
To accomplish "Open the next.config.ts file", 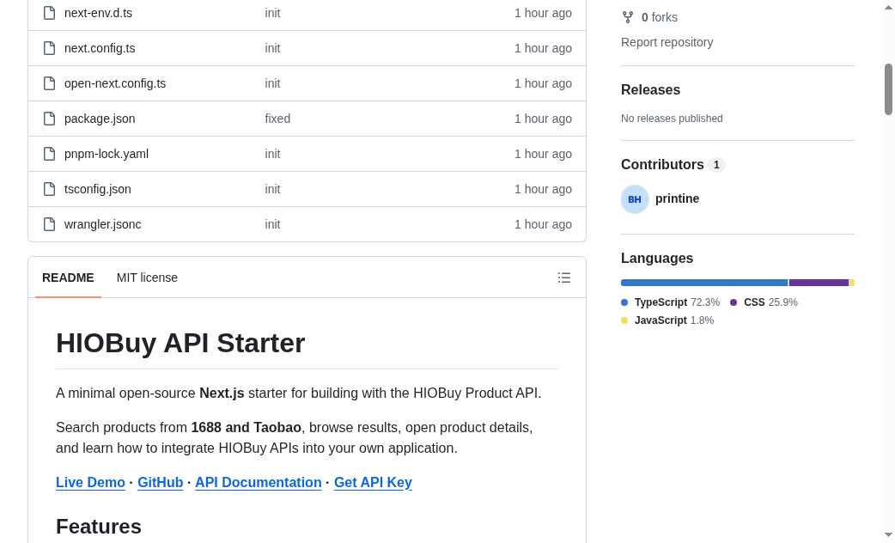I will 100,48.
